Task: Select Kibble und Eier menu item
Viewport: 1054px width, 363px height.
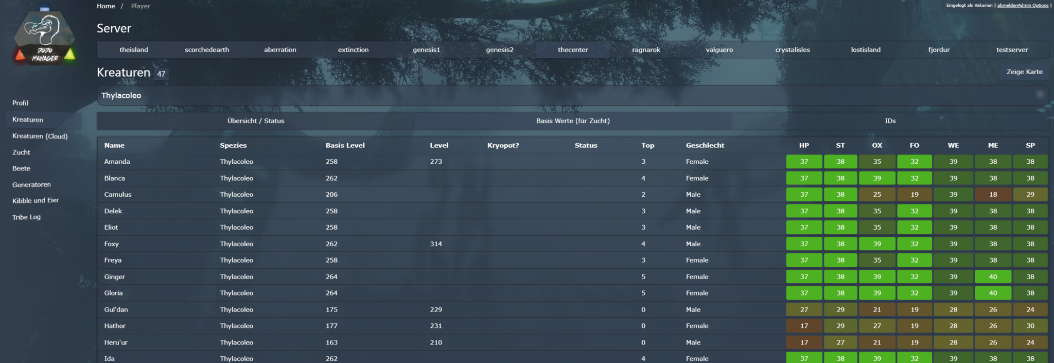Action: click(36, 201)
